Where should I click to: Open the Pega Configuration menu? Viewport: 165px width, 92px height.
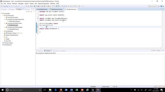(44, 4)
